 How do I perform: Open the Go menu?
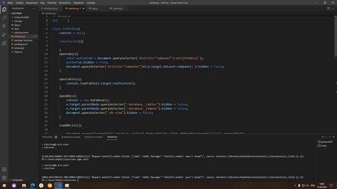pyautogui.click(x=52, y=3)
